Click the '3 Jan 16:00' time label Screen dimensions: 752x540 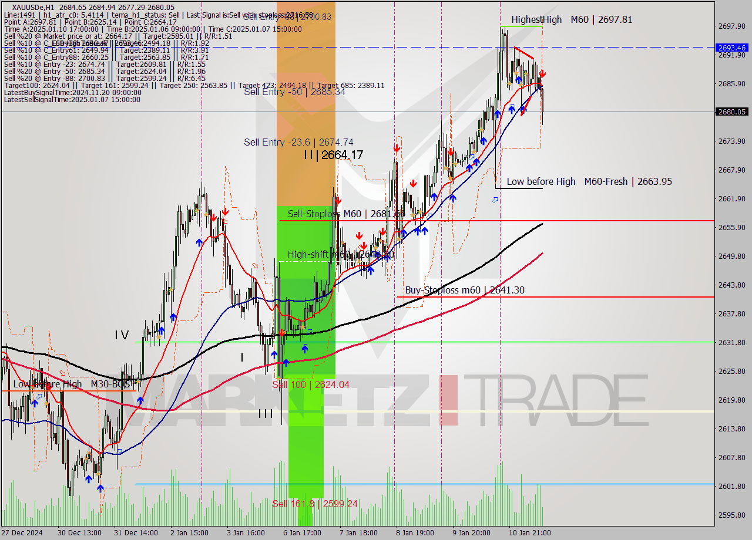click(x=245, y=532)
